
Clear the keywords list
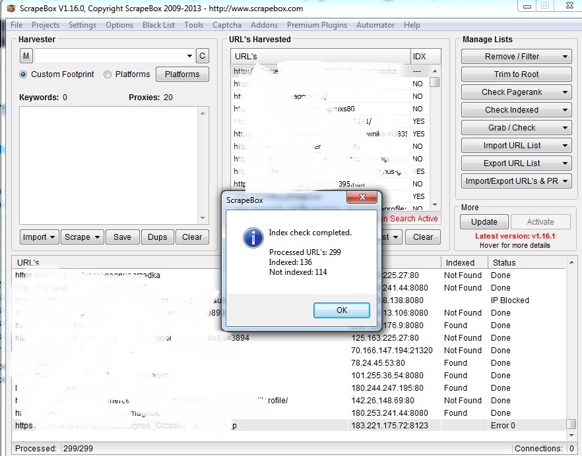[x=192, y=237]
